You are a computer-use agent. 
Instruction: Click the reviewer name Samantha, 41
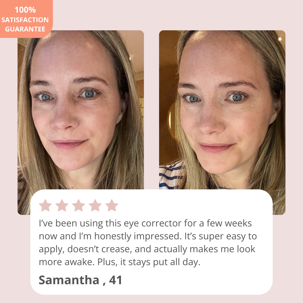(81, 280)
